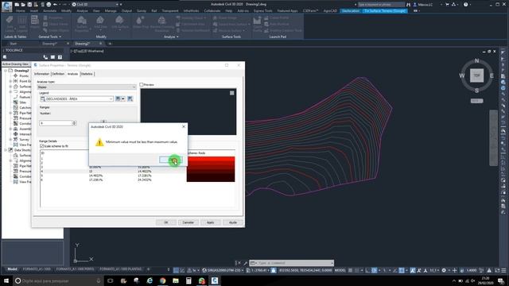Open Calculator from the Windows taskbar
The height and width of the screenshot is (286, 509).
[188, 280]
